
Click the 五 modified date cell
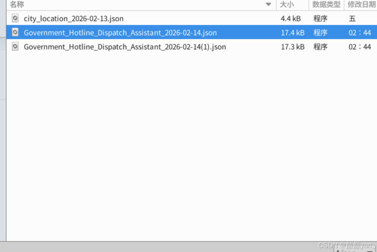point(352,19)
